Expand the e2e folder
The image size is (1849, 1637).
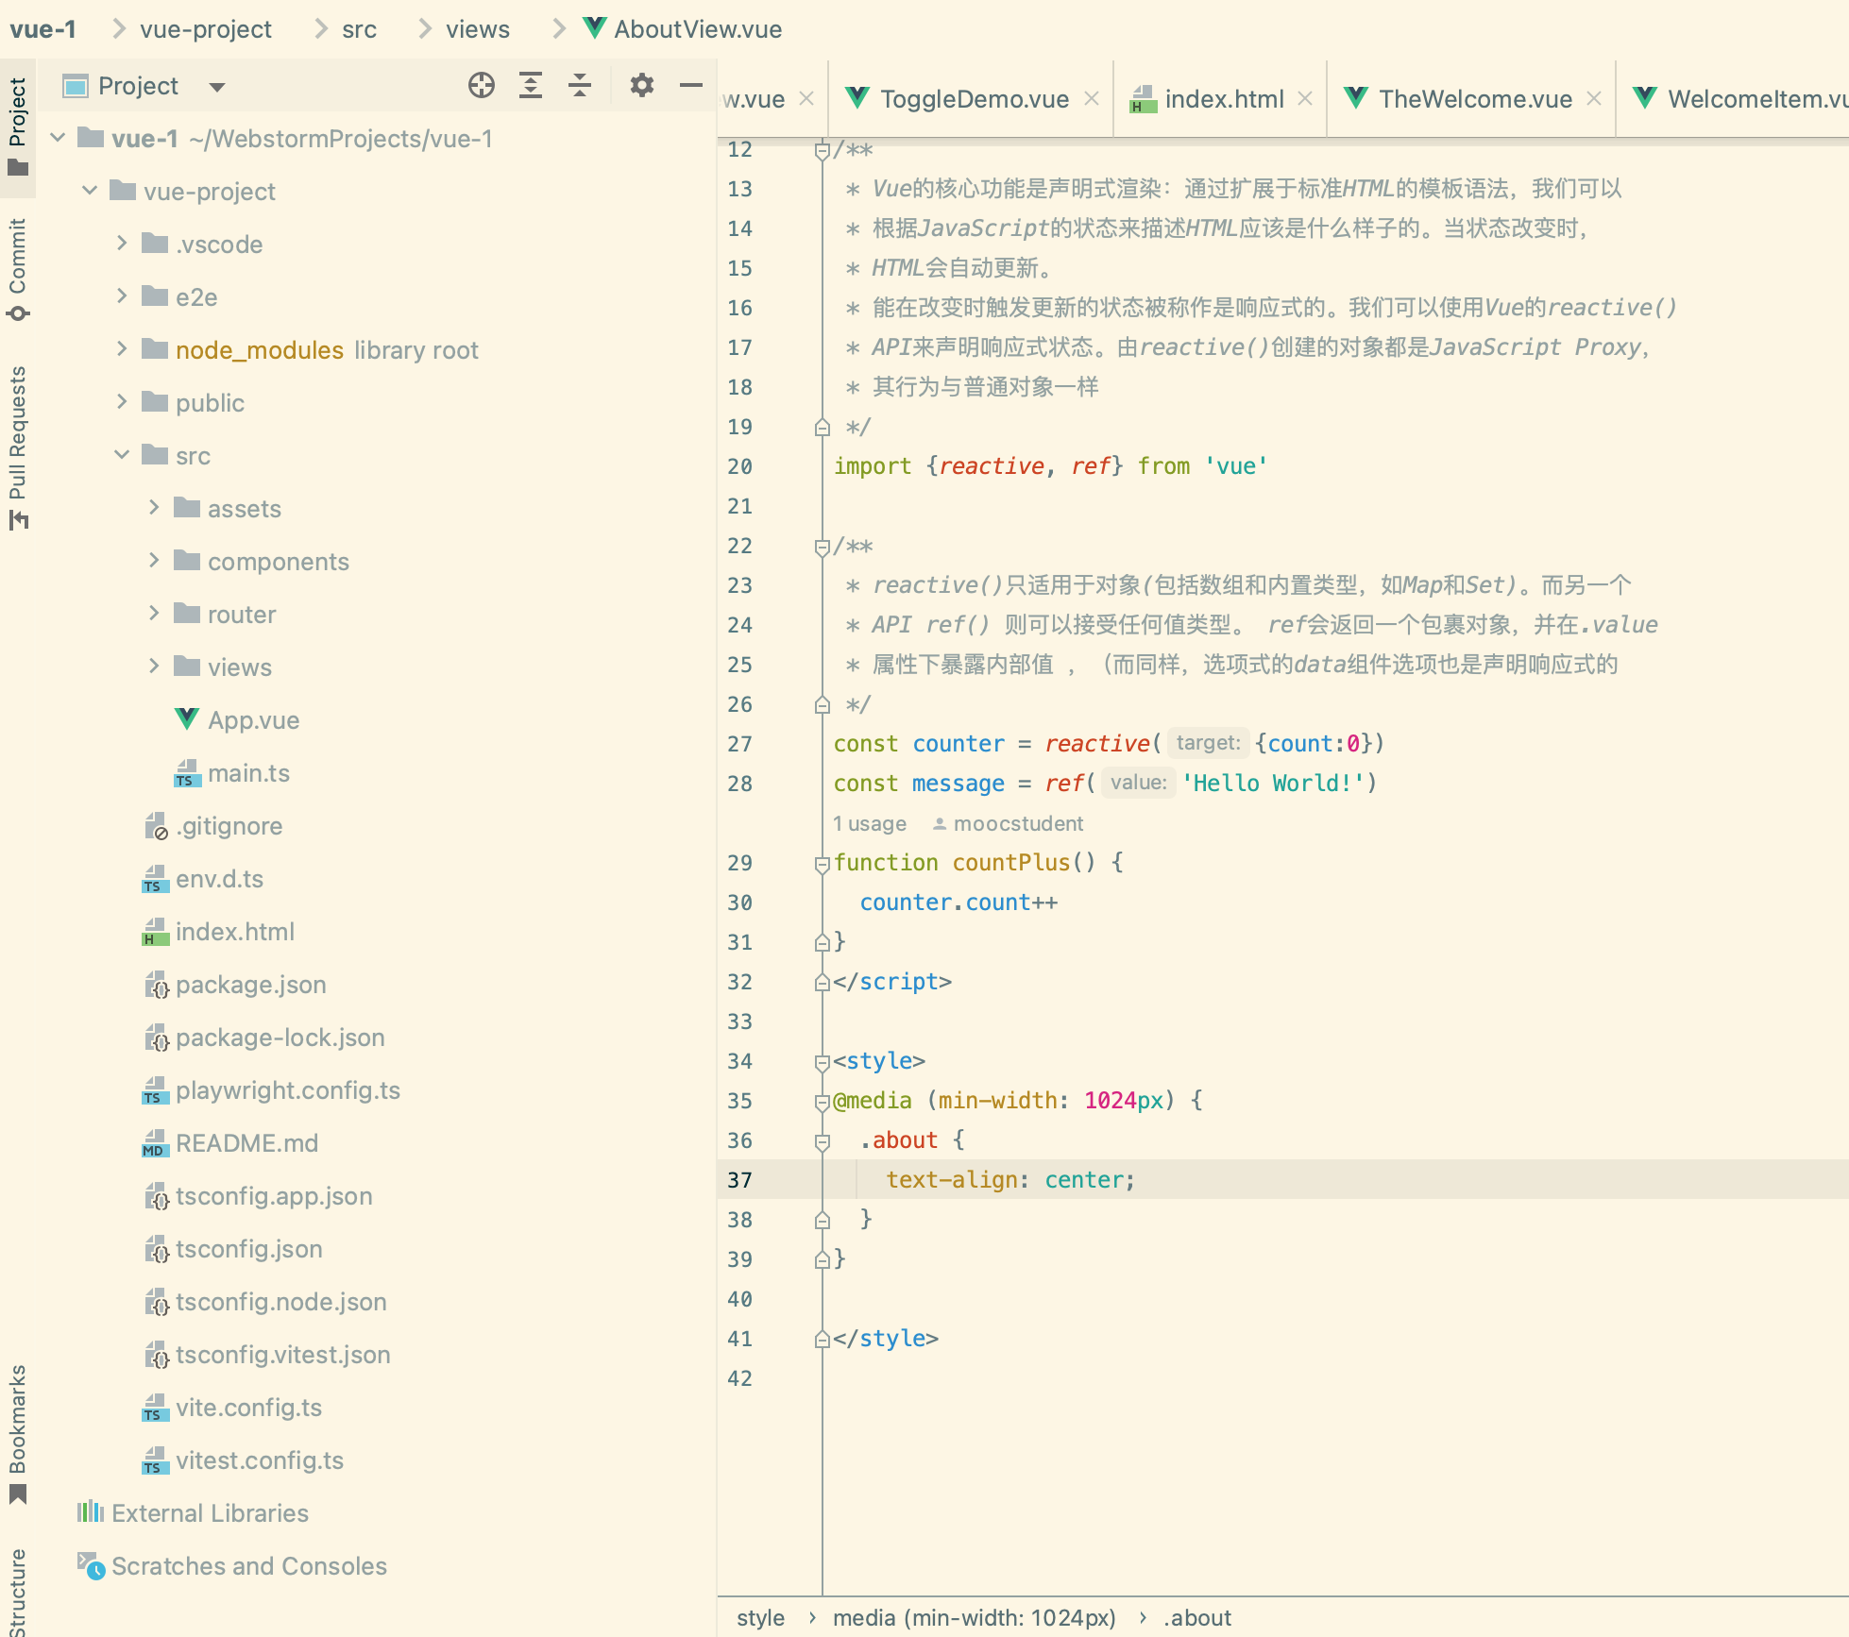tap(122, 296)
